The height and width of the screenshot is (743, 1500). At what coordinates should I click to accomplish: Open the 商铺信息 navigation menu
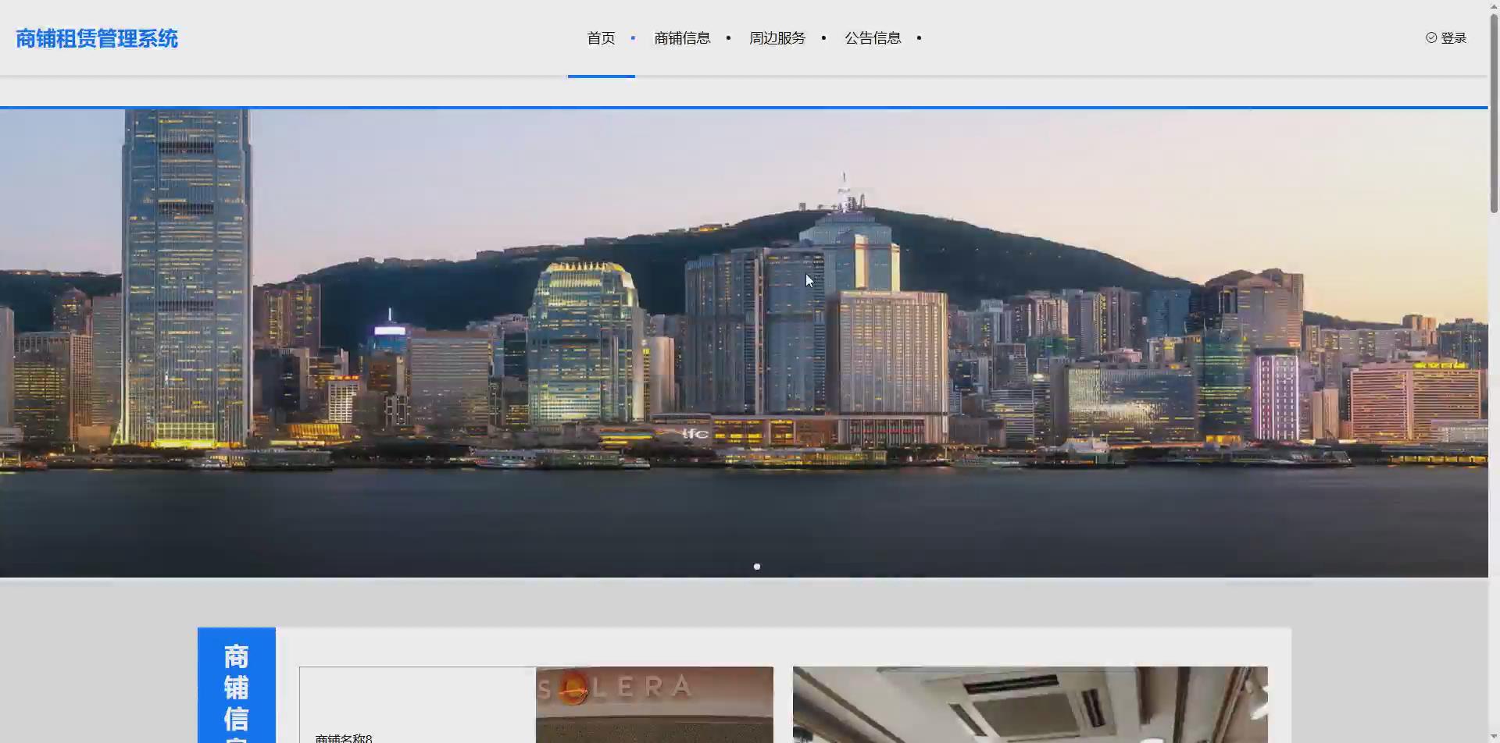click(681, 37)
